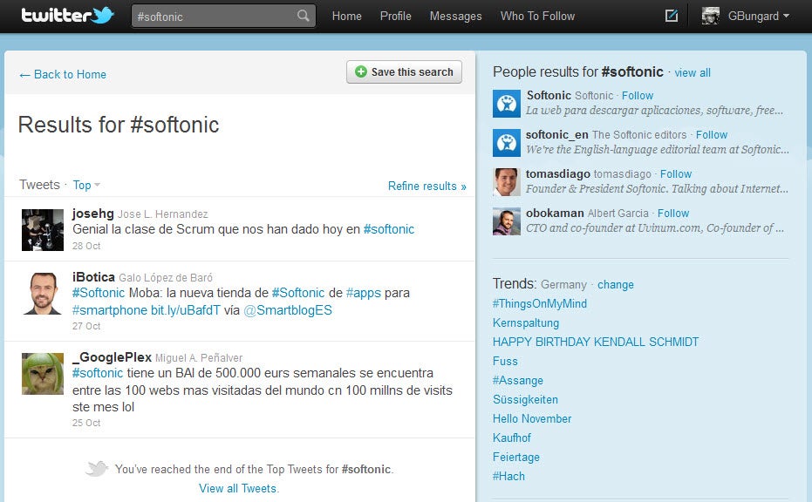812x502 pixels.
Task: Click iBotica's profile picture
Action: tap(43, 293)
